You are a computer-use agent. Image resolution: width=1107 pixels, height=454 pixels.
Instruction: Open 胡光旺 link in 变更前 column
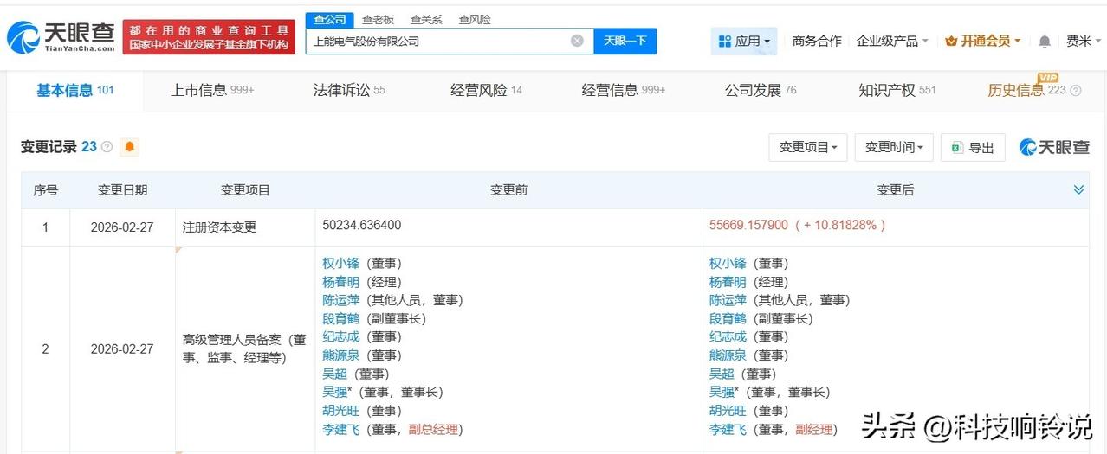click(x=340, y=411)
